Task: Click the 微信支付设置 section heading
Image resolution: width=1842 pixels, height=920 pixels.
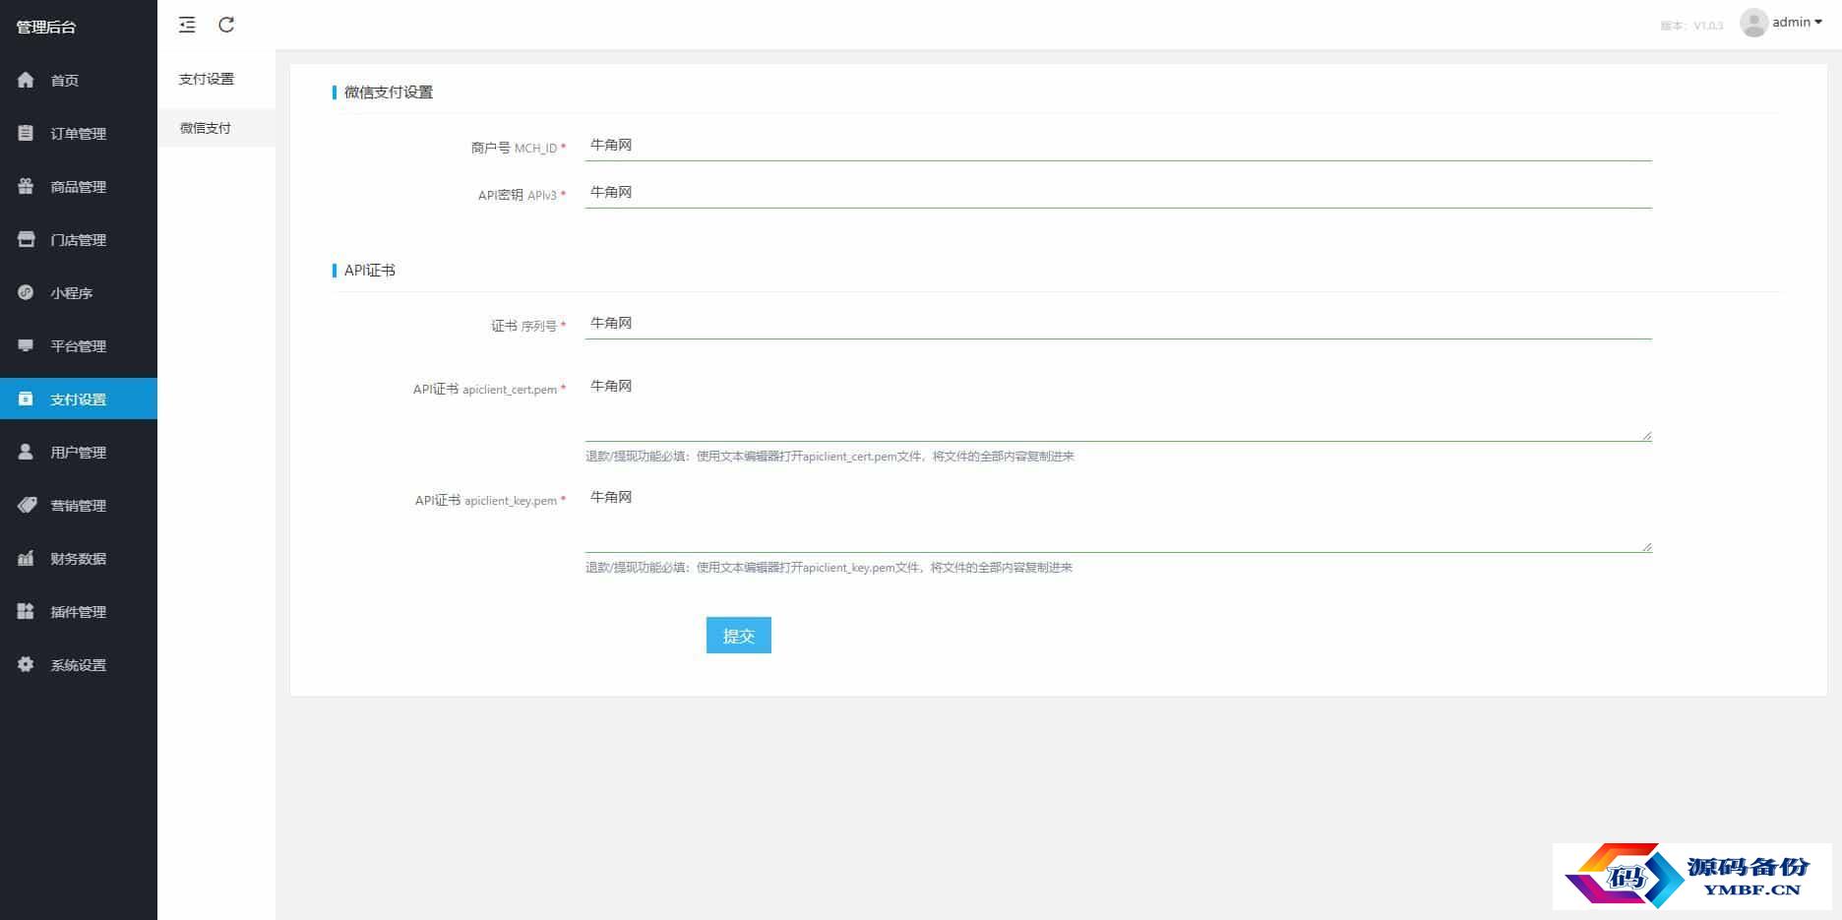Action: pyautogui.click(x=389, y=92)
